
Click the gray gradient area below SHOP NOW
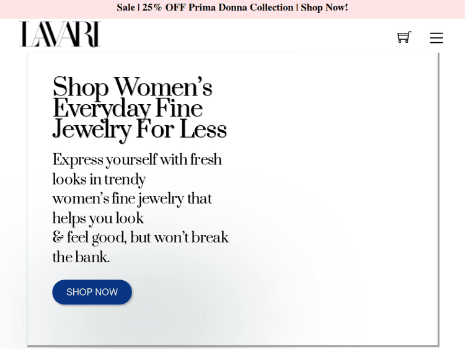155,325
